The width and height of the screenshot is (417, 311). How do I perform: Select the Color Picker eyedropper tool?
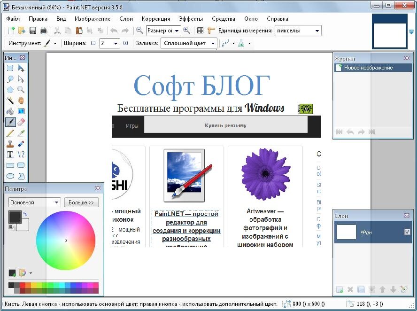[21, 133]
